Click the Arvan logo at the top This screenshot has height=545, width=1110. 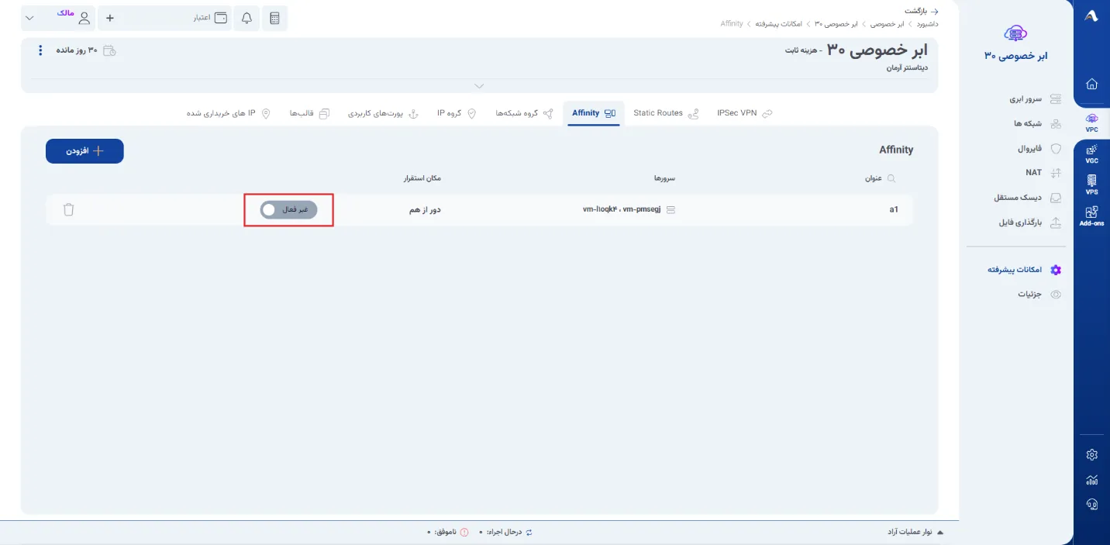point(1091,16)
